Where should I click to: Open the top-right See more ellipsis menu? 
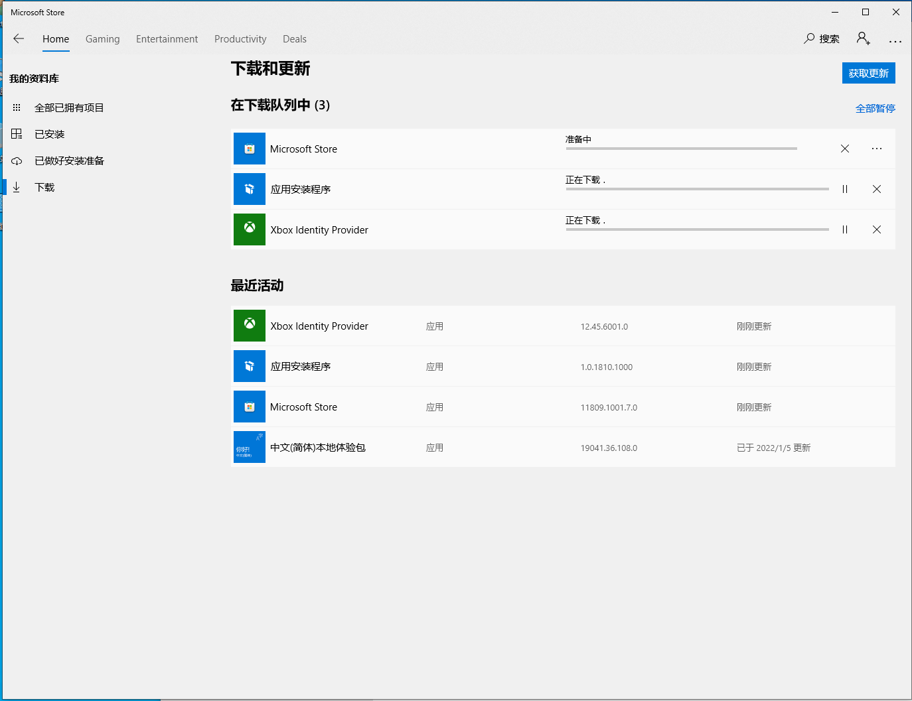[x=895, y=41]
